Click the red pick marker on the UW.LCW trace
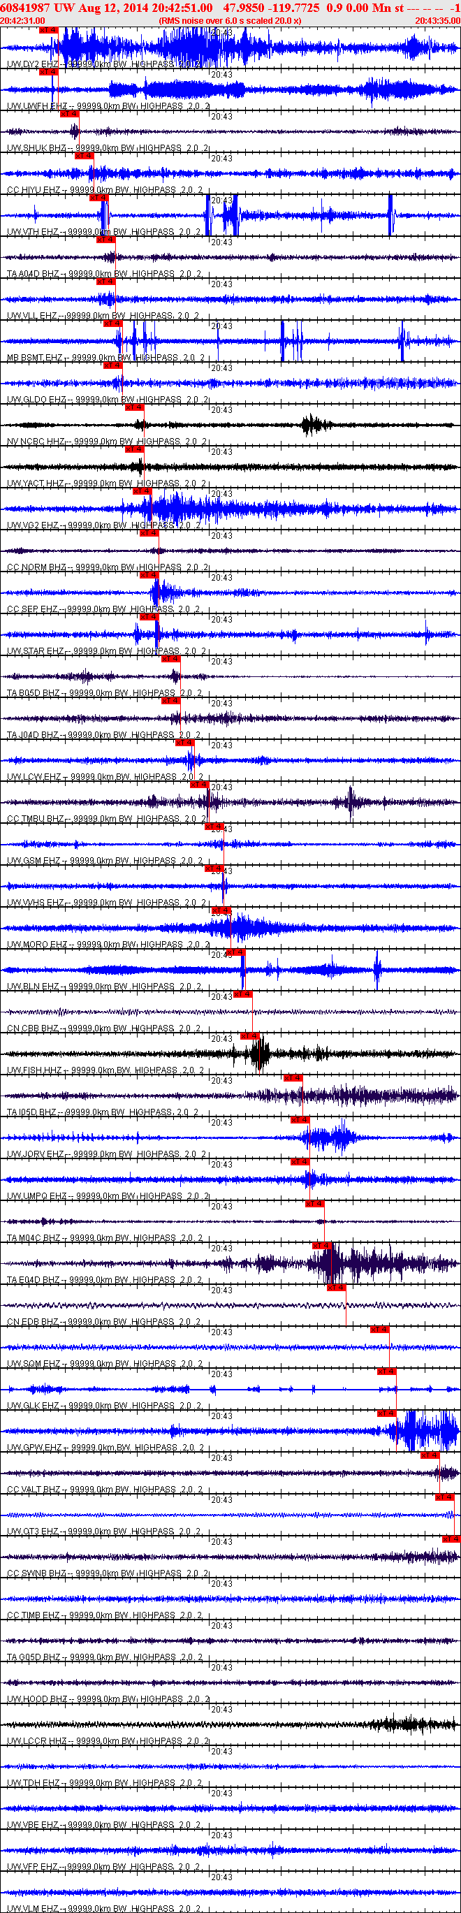This screenshot has width=461, height=1913. coord(184,743)
